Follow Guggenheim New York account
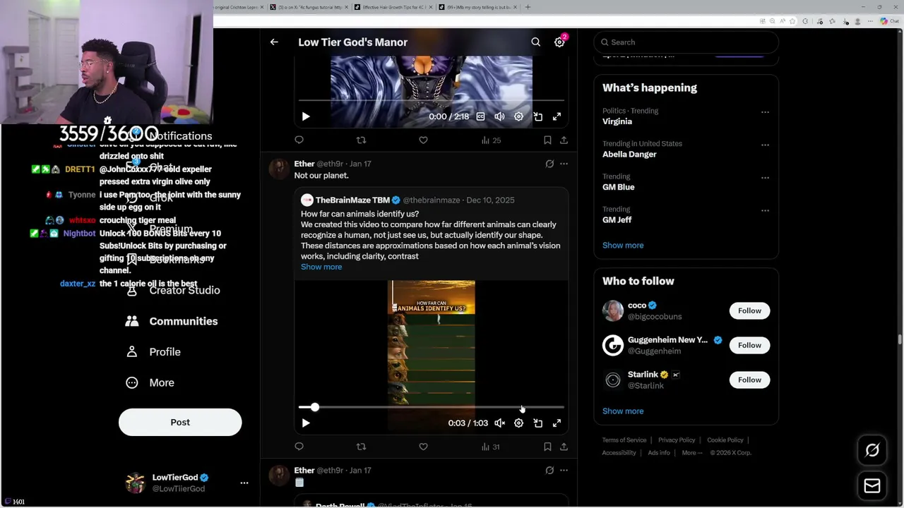 pyautogui.click(x=749, y=345)
